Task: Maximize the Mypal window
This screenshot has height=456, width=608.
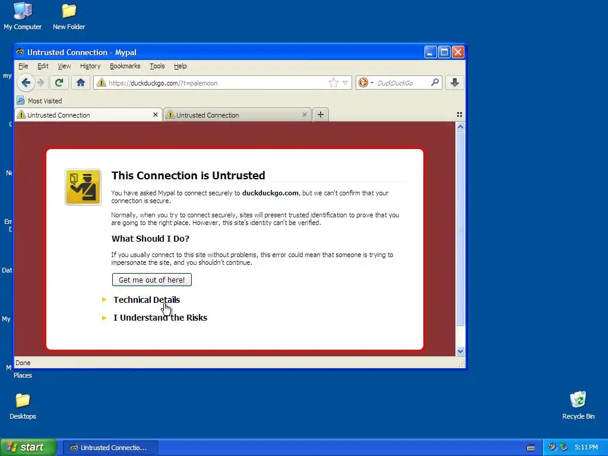Action: pos(444,52)
